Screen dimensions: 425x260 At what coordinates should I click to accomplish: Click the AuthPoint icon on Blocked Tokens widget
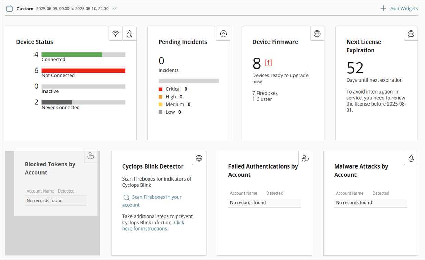tap(91, 156)
